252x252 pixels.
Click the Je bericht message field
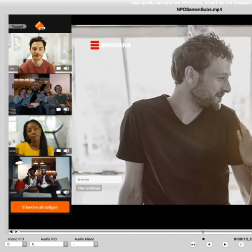(x=99, y=179)
